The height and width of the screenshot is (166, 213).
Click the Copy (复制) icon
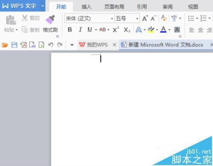tap(25, 30)
